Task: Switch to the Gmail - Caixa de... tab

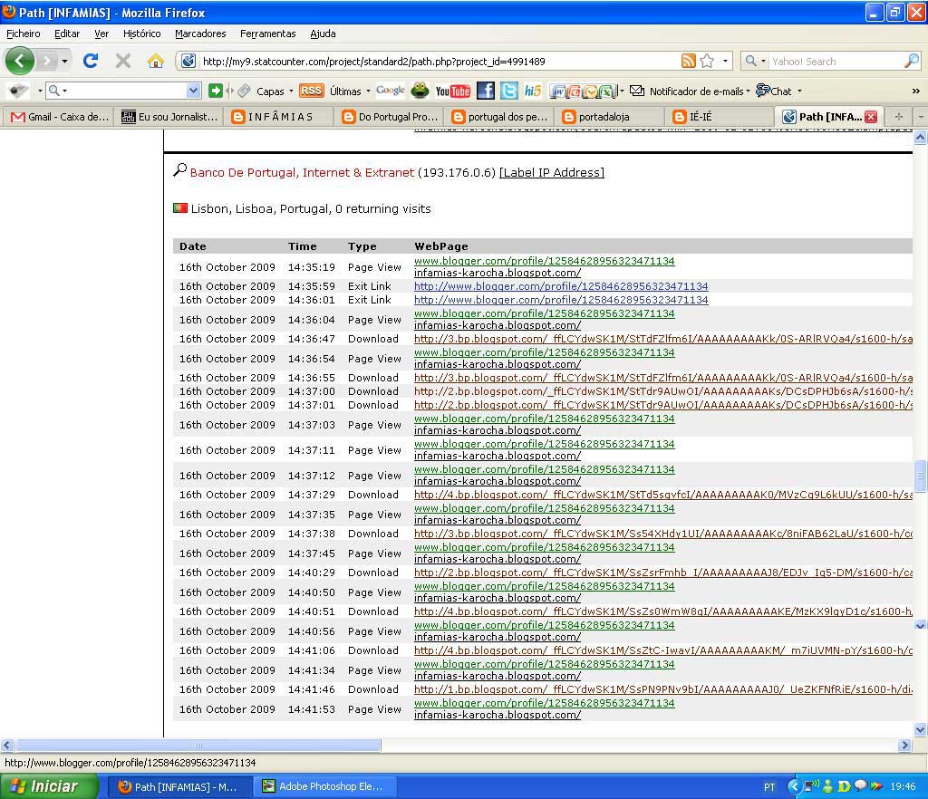Action: (x=59, y=117)
